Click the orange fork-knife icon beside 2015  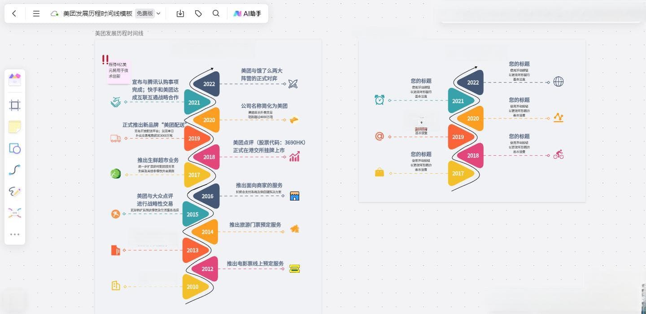[116, 214]
